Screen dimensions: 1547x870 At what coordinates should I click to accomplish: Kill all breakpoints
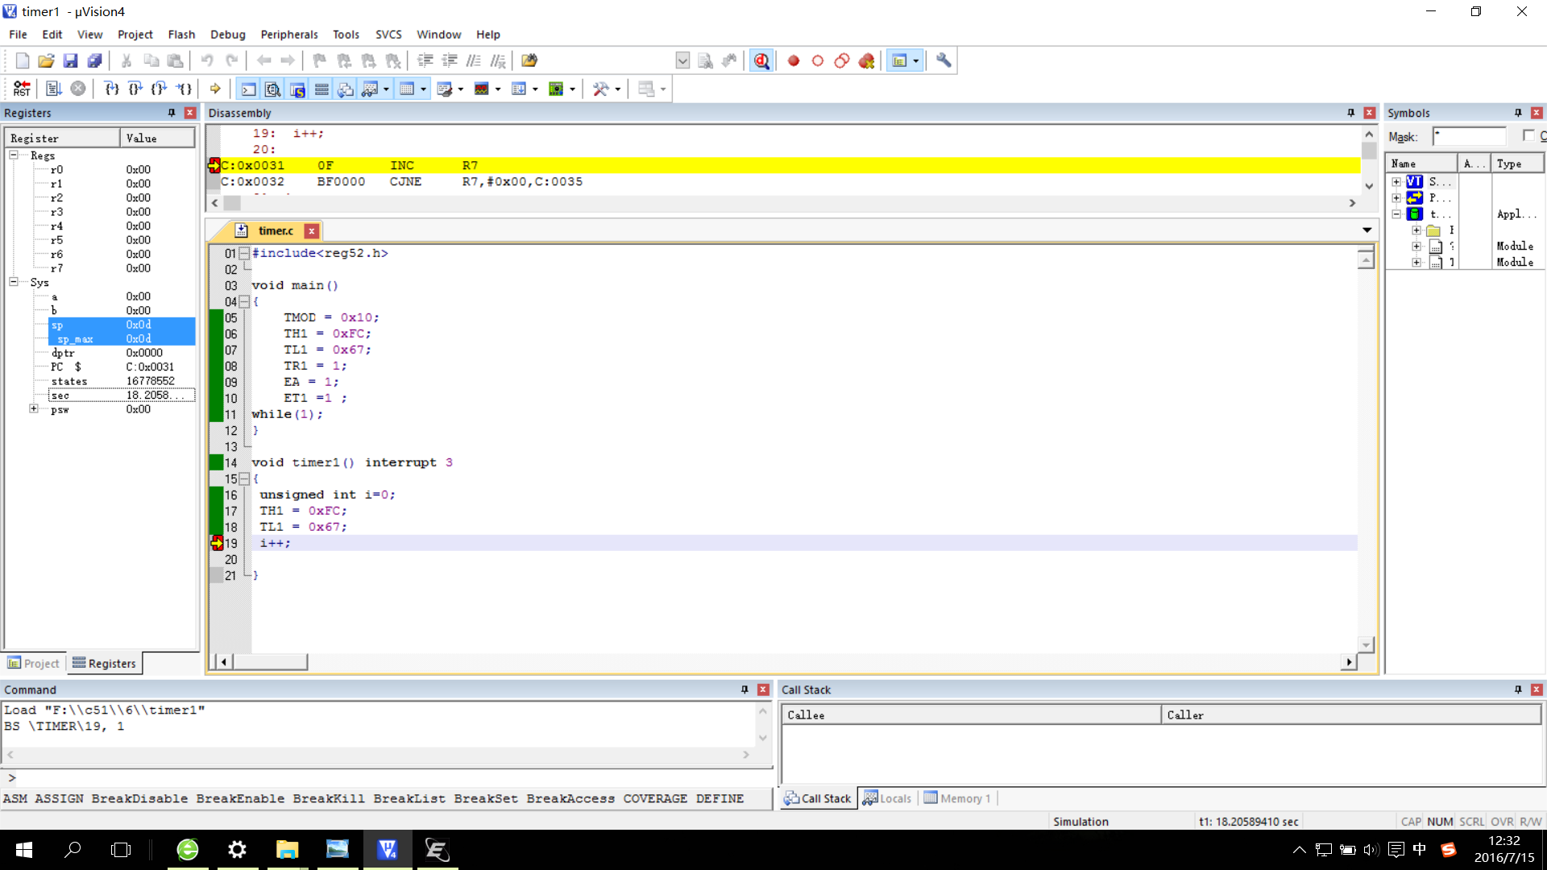[x=867, y=60]
